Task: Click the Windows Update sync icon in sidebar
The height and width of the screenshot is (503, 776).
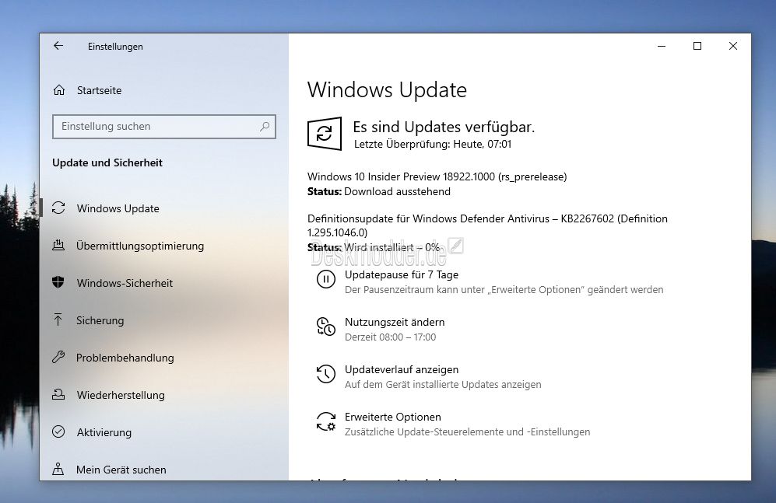Action: [58, 208]
